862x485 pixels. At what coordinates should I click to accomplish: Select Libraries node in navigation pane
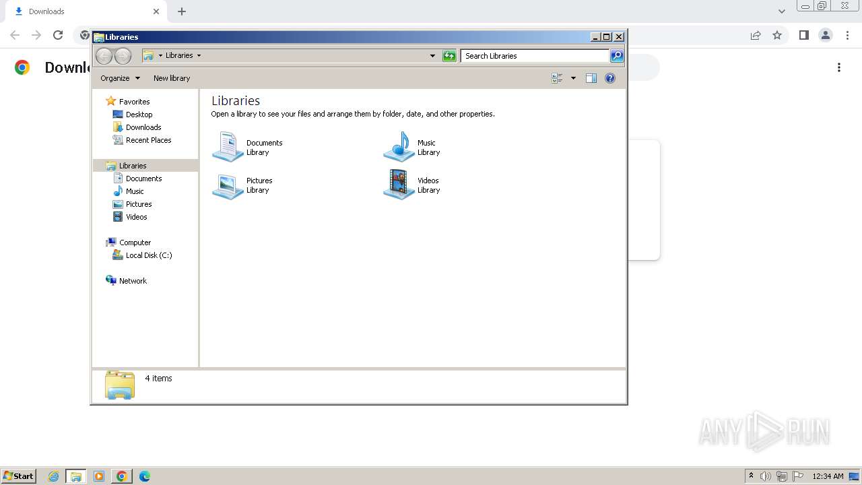(133, 166)
